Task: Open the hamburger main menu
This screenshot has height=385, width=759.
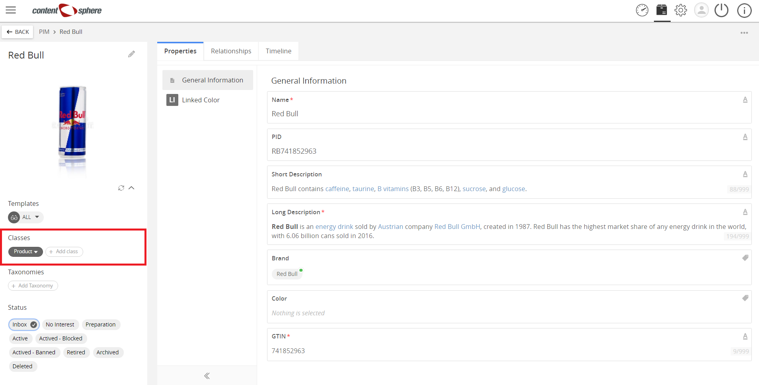Action: tap(11, 10)
